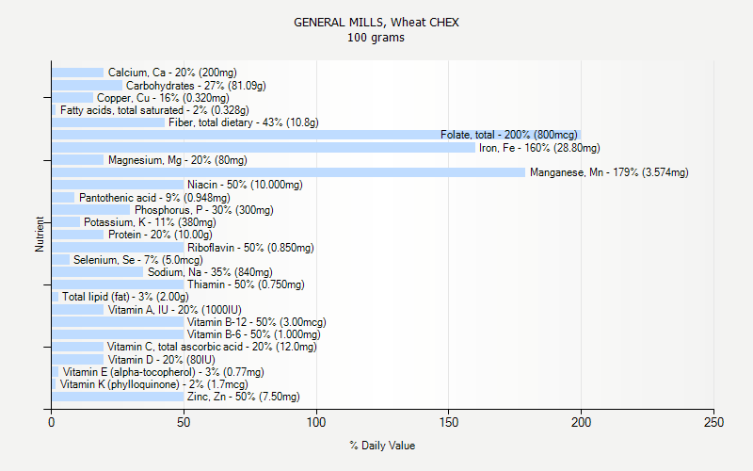Image resolution: width=753 pixels, height=471 pixels.
Task: Click the '50' x-axis tick label
Action: 184,422
